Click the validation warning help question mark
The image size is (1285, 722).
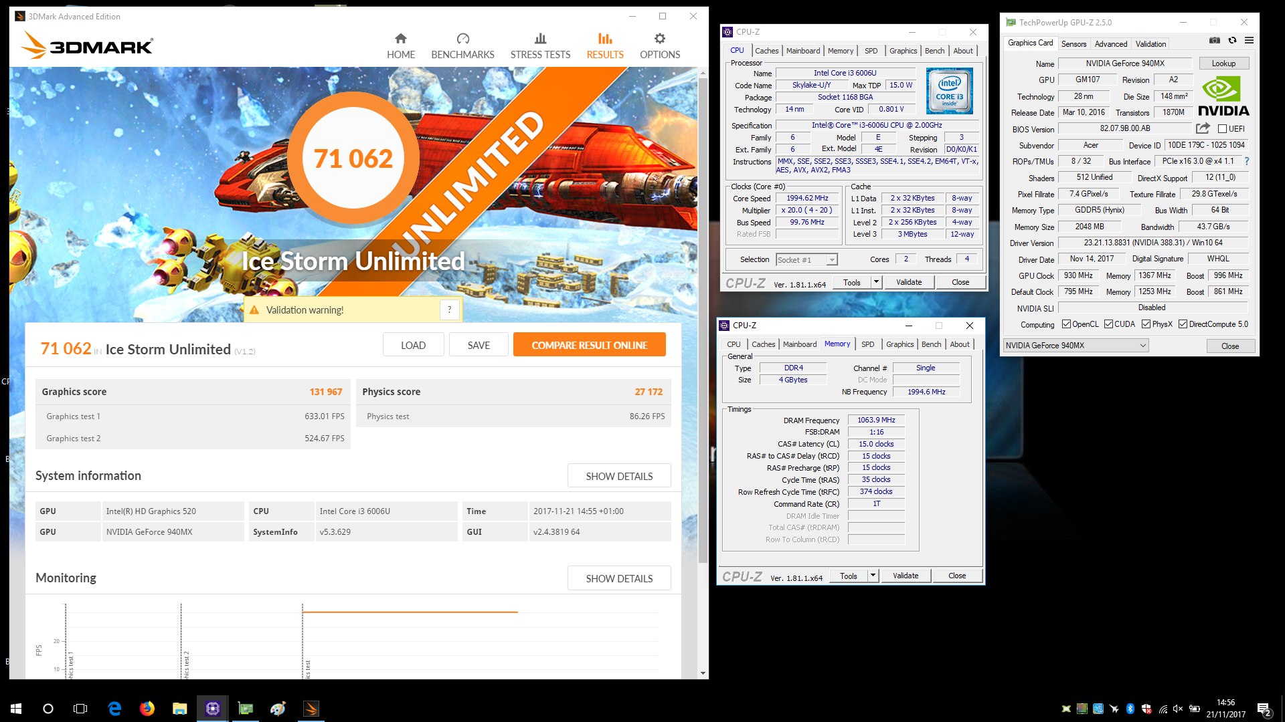[x=450, y=310]
